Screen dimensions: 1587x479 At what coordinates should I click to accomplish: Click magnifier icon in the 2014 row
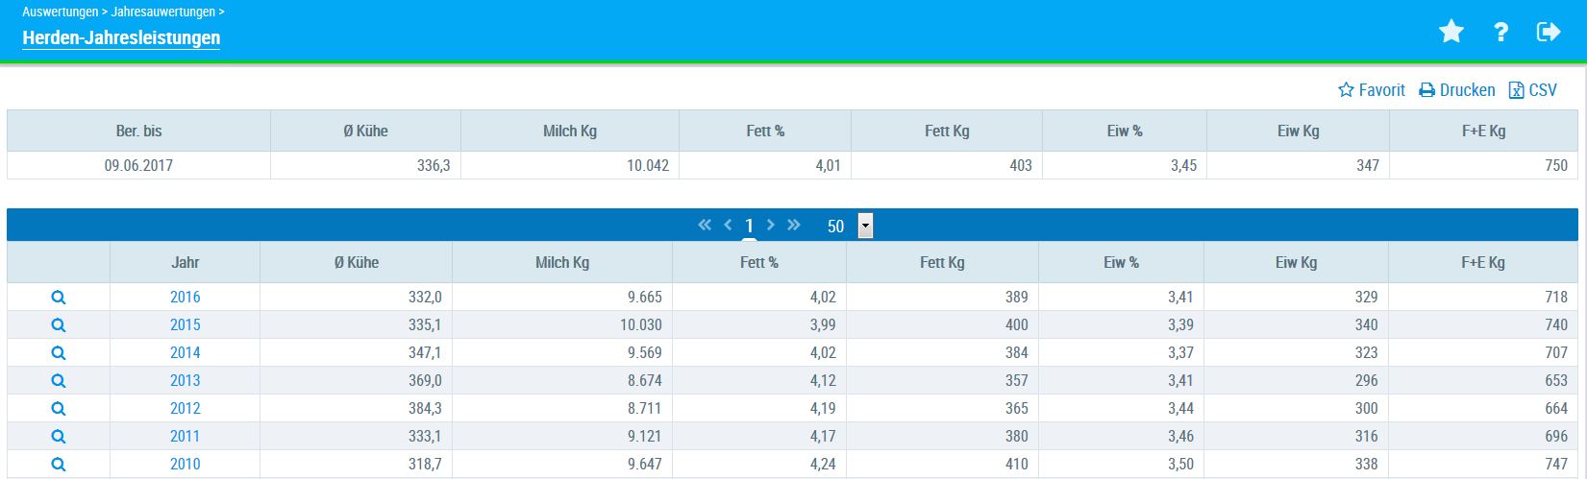point(59,353)
